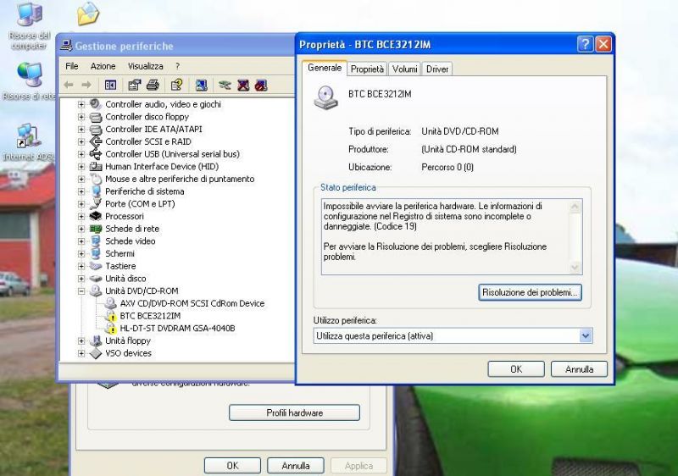
Task: Toggle the console tree show/hide toolbar icon
Action: pyautogui.click(x=111, y=85)
